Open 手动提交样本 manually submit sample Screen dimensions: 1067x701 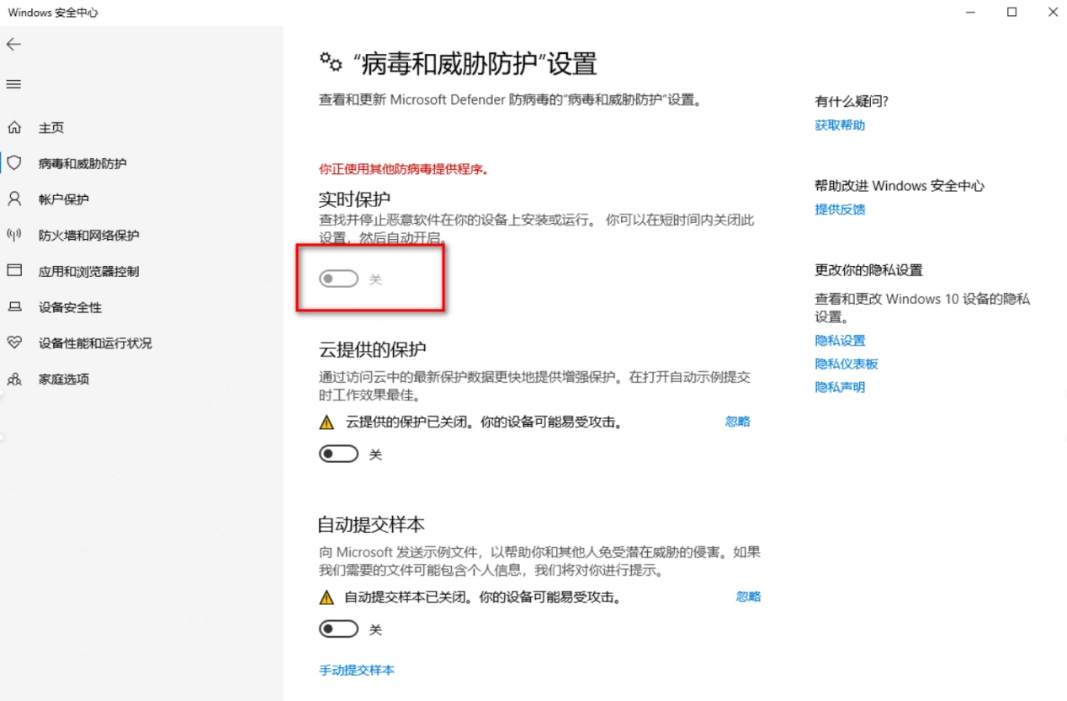(357, 670)
